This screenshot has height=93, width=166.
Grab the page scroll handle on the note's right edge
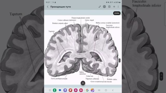(120, 60)
